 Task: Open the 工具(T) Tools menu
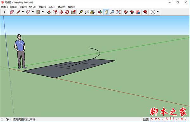pyautogui.click(x=52, y=7)
